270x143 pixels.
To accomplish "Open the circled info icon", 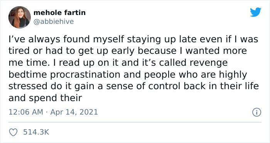I will click(x=257, y=112).
